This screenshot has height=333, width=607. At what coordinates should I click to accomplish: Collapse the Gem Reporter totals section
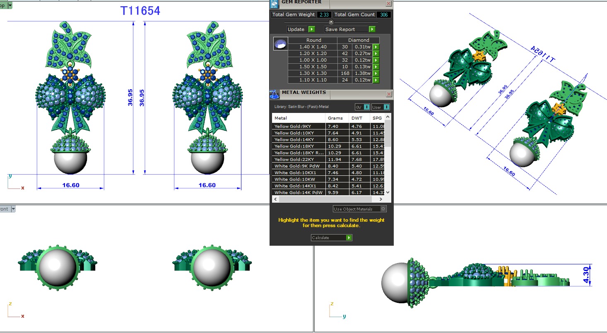331,22
